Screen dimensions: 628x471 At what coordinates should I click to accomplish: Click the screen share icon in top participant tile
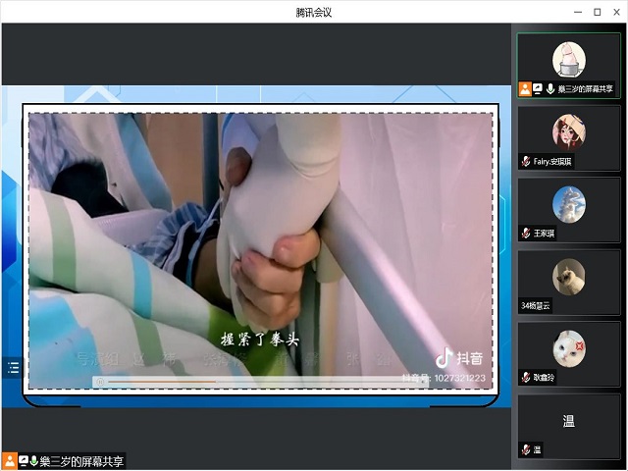point(538,89)
